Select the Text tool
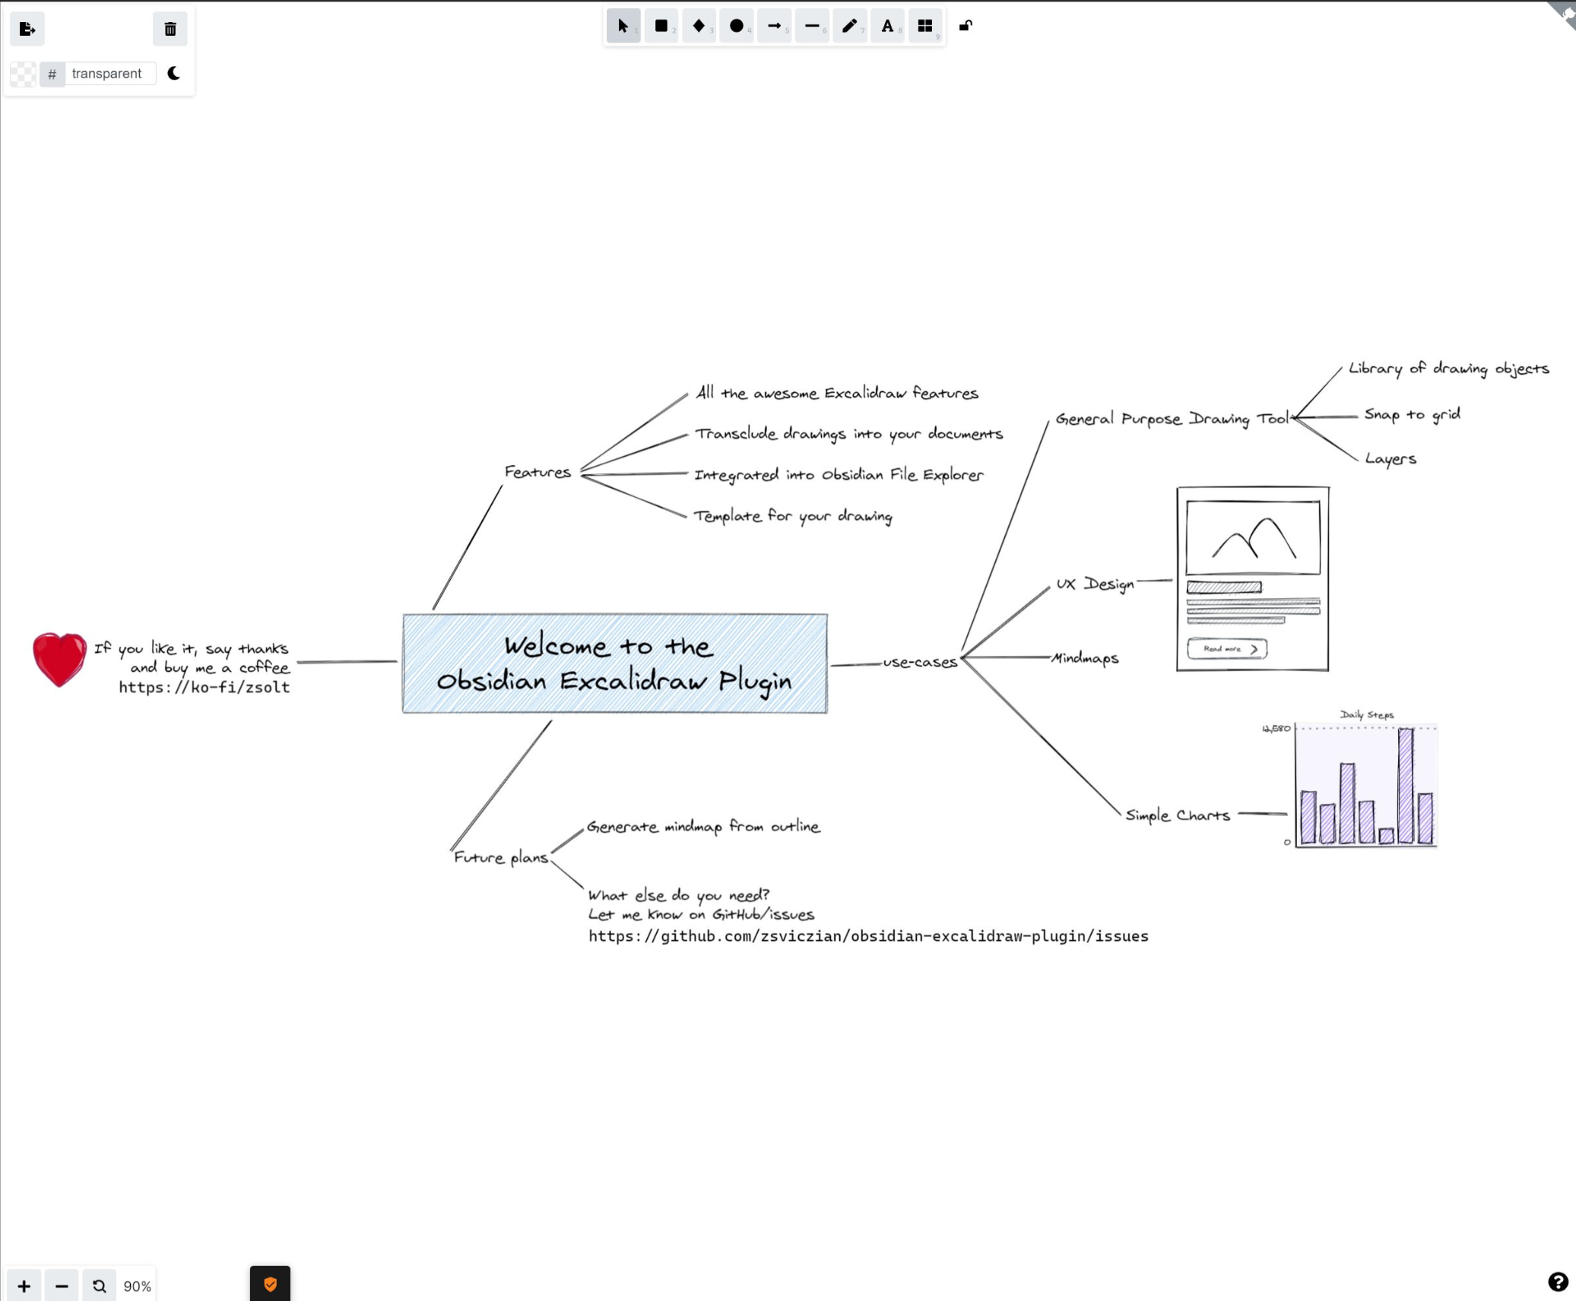The image size is (1576, 1301). pyautogui.click(x=886, y=27)
